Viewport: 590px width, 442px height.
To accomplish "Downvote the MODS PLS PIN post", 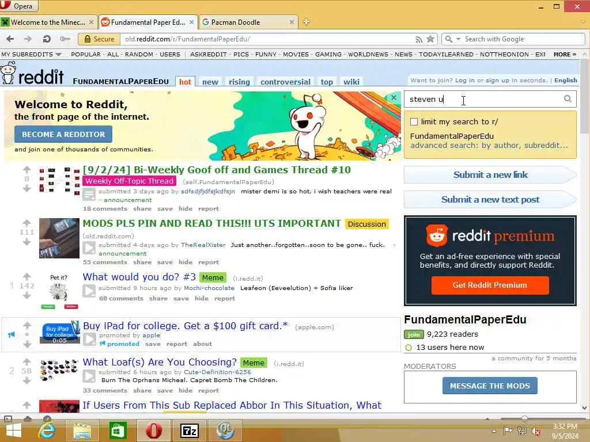I will pyautogui.click(x=27, y=242).
